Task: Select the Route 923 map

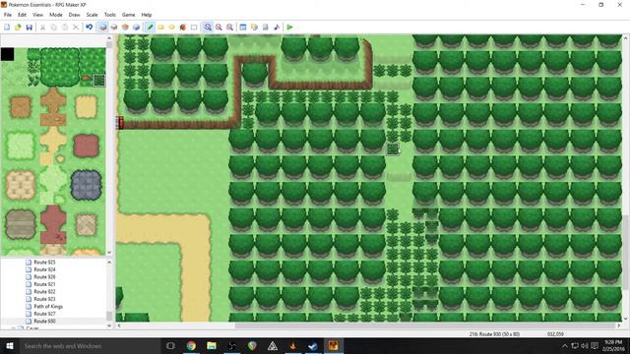Action: point(44,299)
